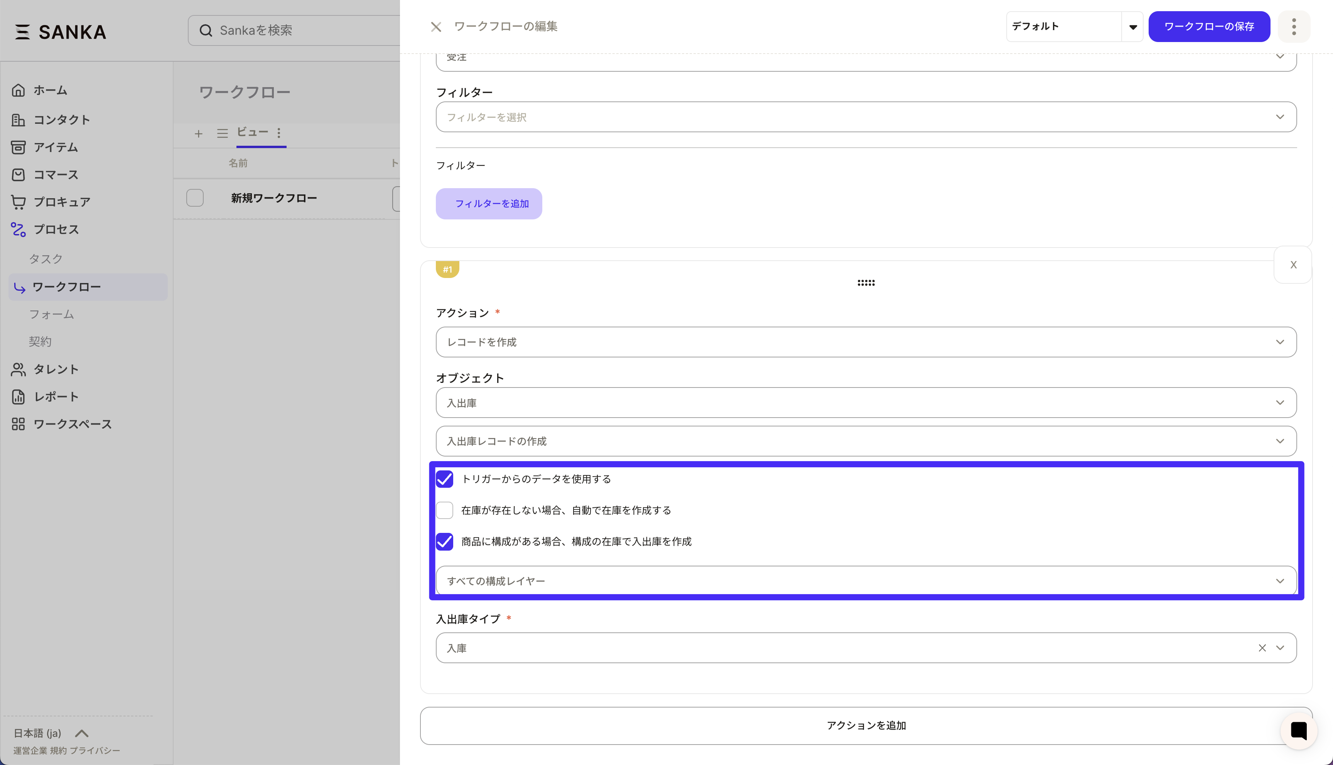Enable 在庫が存在しない場合 auto-create checkbox
This screenshot has height=765, width=1333.
(x=444, y=510)
